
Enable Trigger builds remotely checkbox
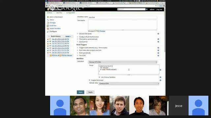77,48
